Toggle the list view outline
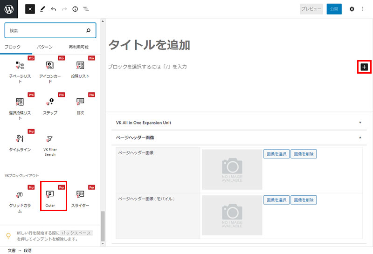Screen dimensions: 373x254 pos(86,9)
